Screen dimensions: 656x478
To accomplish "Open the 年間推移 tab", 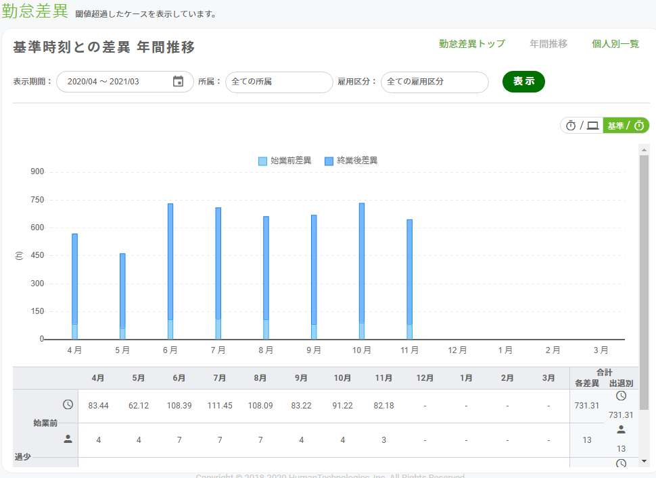I will pyautogui.click(x=548, y=44).
